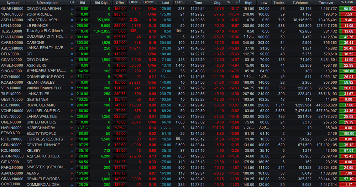The image size is (356, 187).
Task: Click trades count 3,535 for VALLIBEL ONE
Action: [280, 111]
